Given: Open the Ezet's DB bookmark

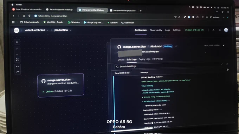Looking at the screenshot, I should pos(112,23).
